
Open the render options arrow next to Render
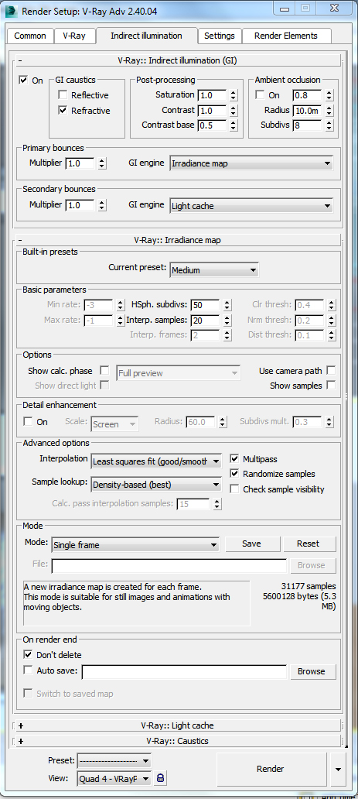338,769
